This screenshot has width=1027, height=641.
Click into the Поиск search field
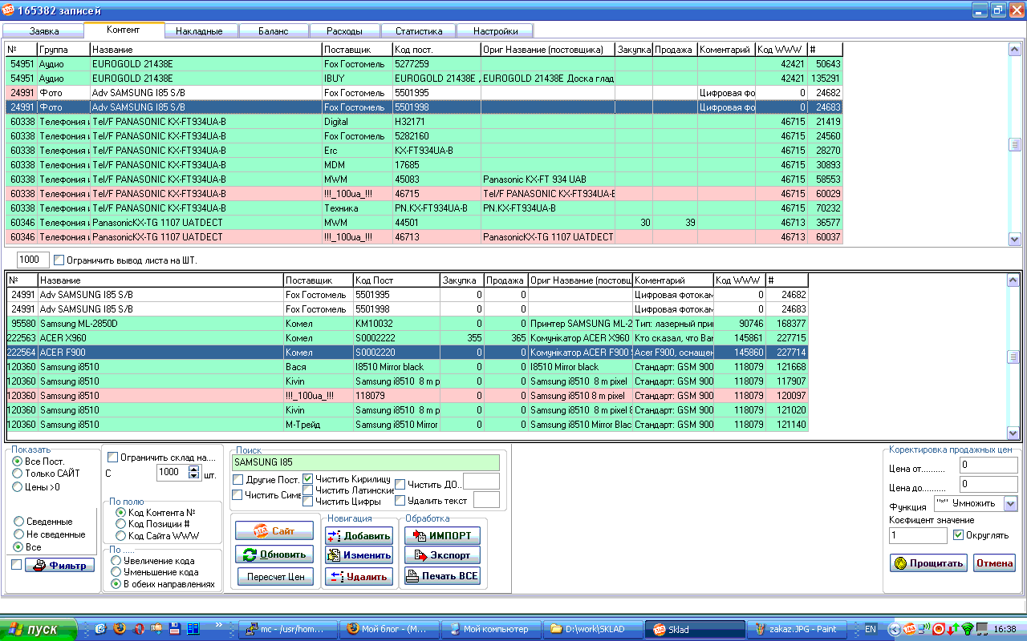point(365,462)
